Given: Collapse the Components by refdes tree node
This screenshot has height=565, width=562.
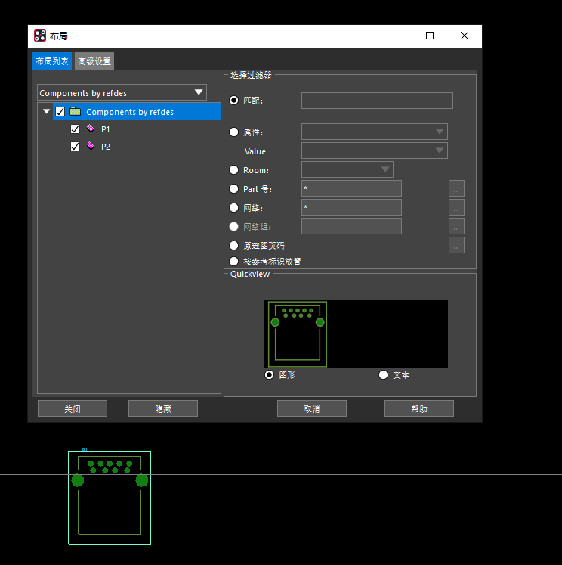Looking at the screenshot, I should [x=46, y=111].
